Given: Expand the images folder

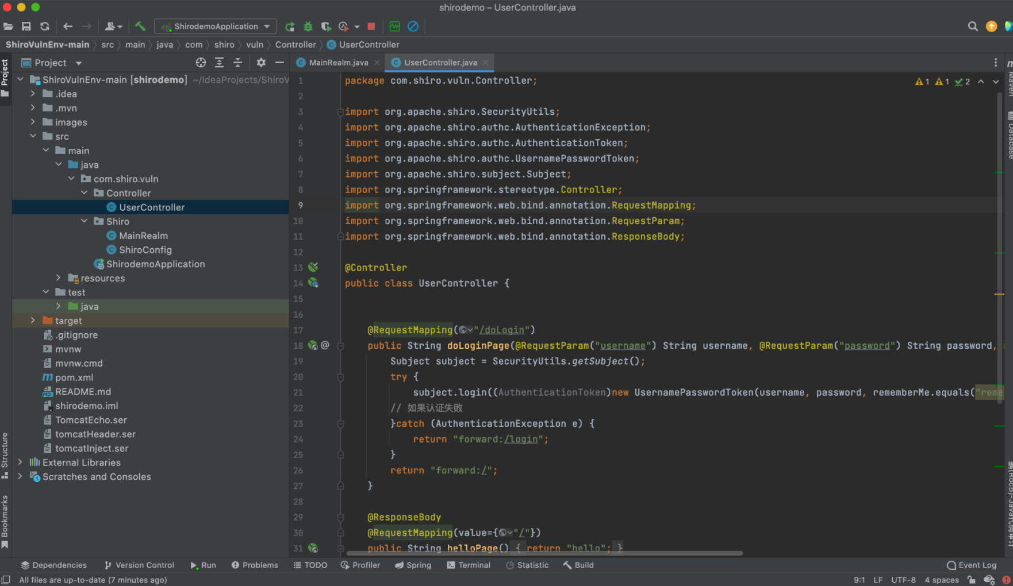Looking at the screenshot, I should (33, 122).
